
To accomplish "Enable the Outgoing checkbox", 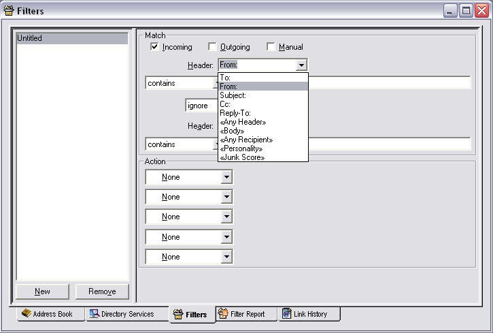I will [x=212, y=47].
